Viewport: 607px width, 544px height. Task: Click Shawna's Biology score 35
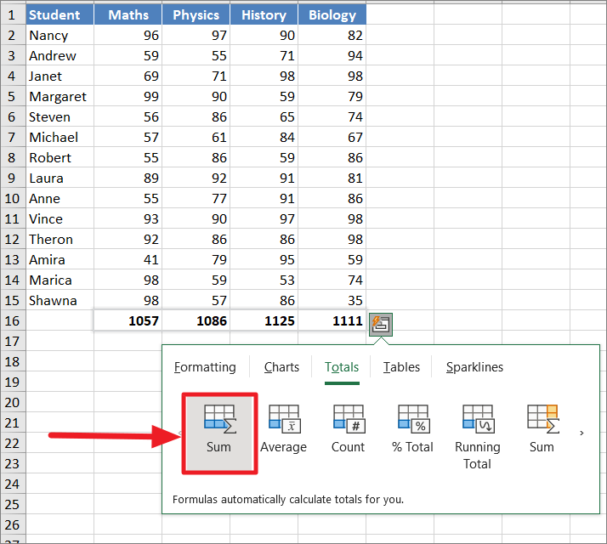[x=332, y=300]
